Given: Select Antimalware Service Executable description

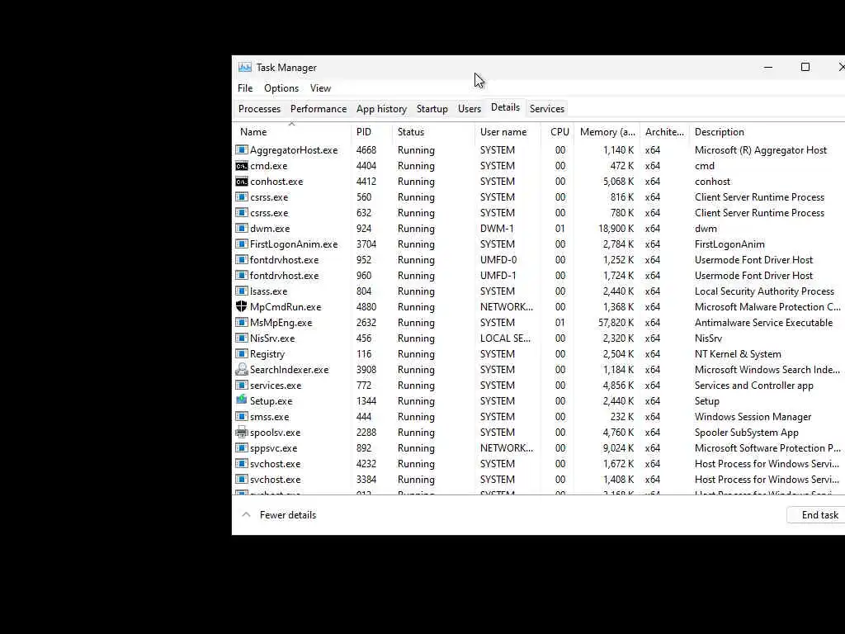Looking at the screenshot, I should pyautogui.click(x=763, y=323).
